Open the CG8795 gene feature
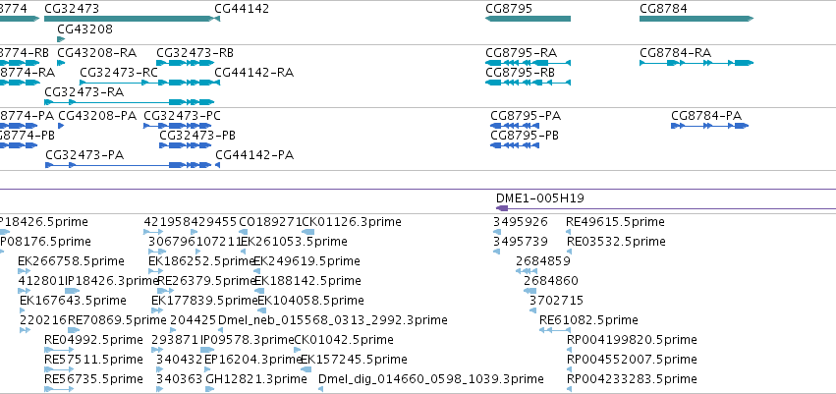836x394 pixels. point(528,19)
